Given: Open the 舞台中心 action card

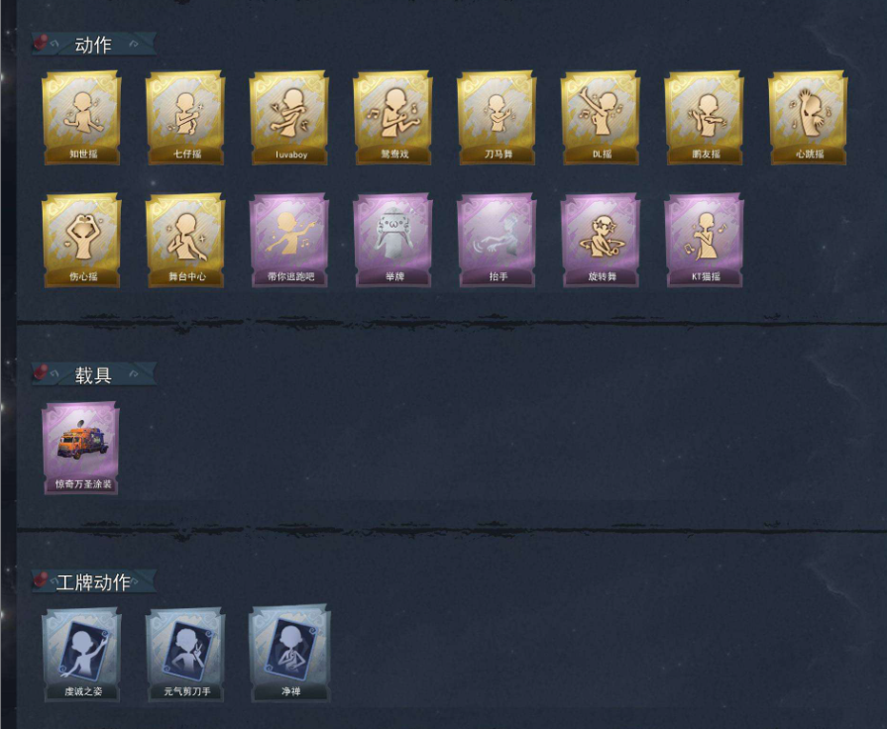Looking at the screenshot, I should (185, 241).
